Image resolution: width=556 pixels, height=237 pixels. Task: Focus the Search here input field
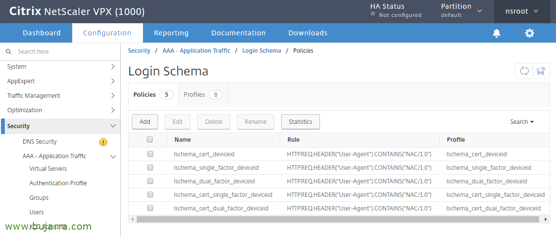point(63,52)
